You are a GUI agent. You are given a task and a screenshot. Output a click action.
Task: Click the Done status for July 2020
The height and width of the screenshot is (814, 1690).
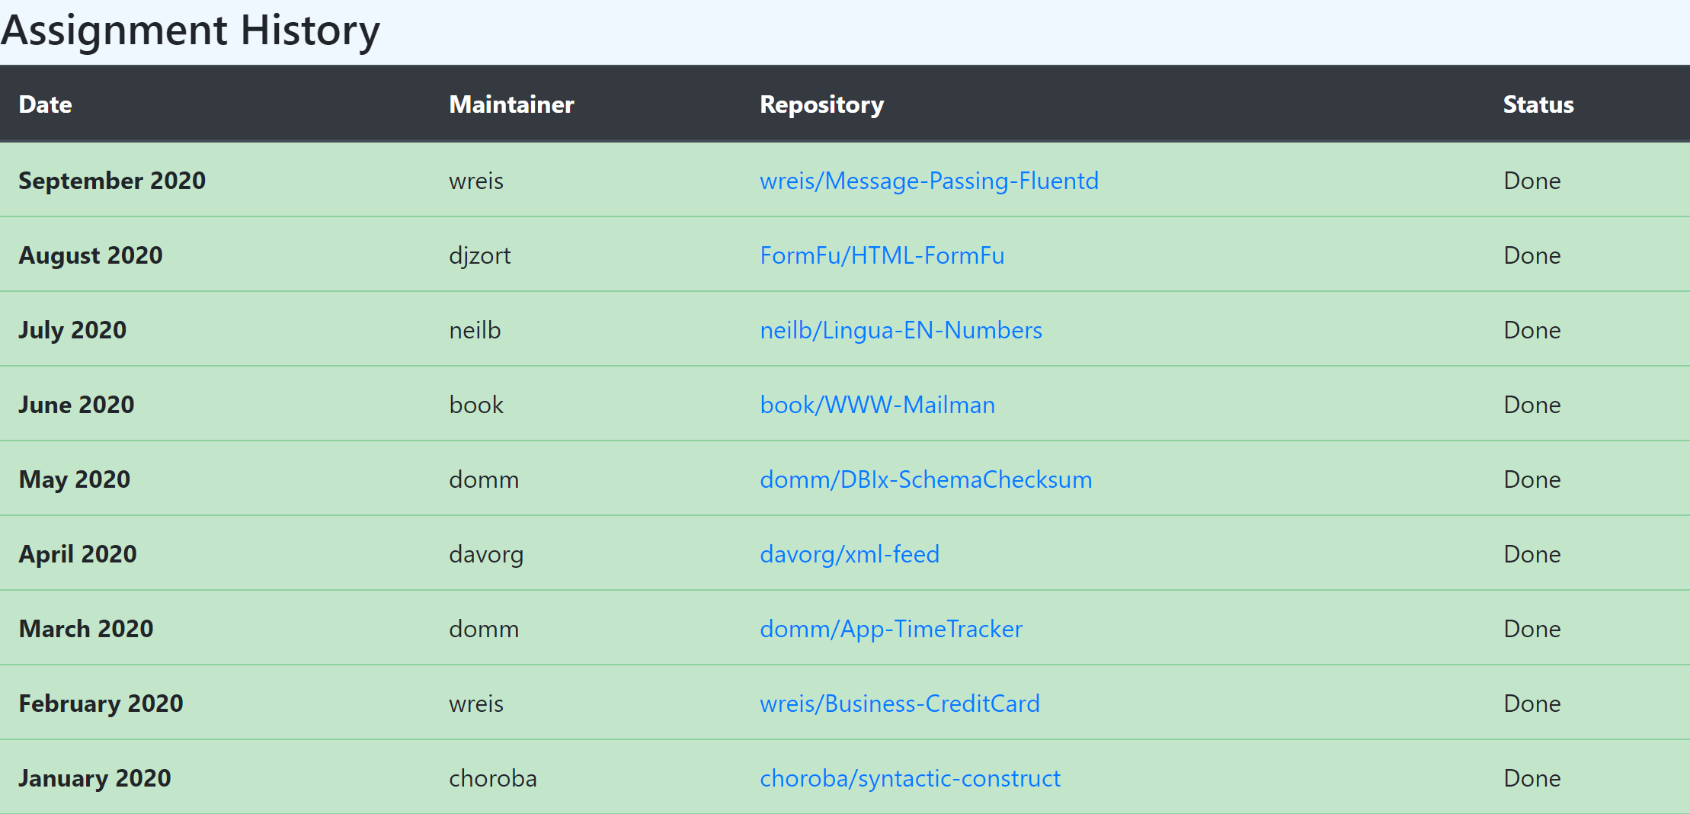tap(1532, 330)
